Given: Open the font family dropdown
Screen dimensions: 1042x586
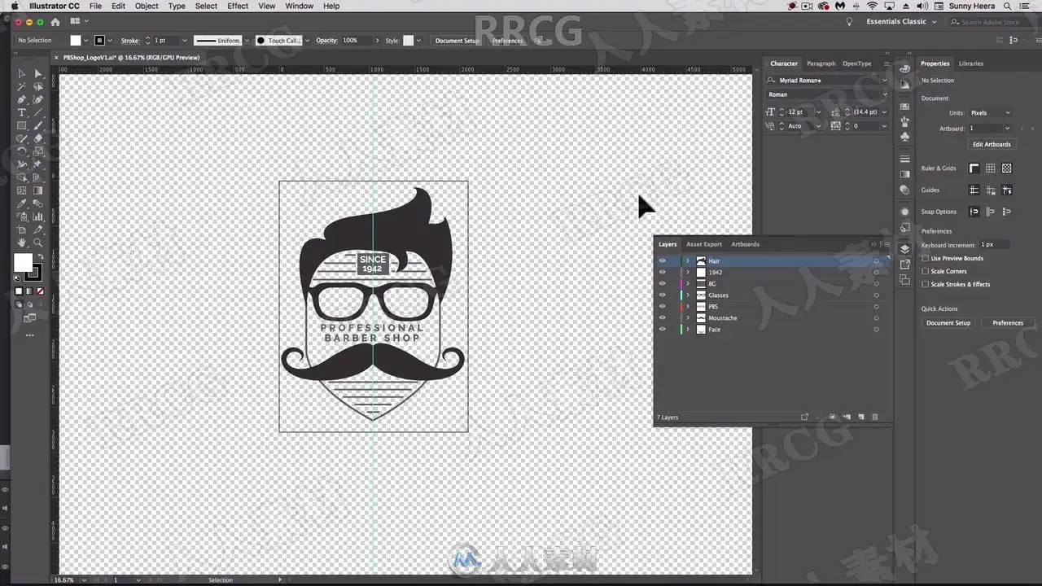Looking at the screenshot, I should pyautogui.click(x=885, y=81).
